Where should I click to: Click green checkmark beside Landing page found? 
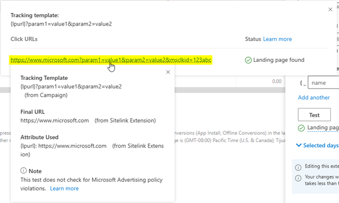(x=248, y=60)
